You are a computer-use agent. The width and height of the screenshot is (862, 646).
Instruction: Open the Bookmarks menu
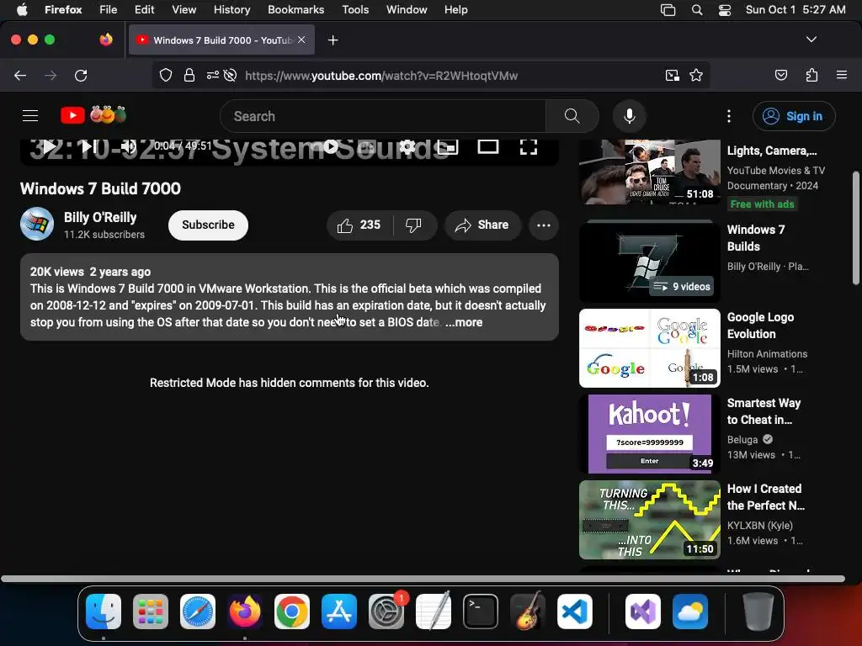coord(295,9)
